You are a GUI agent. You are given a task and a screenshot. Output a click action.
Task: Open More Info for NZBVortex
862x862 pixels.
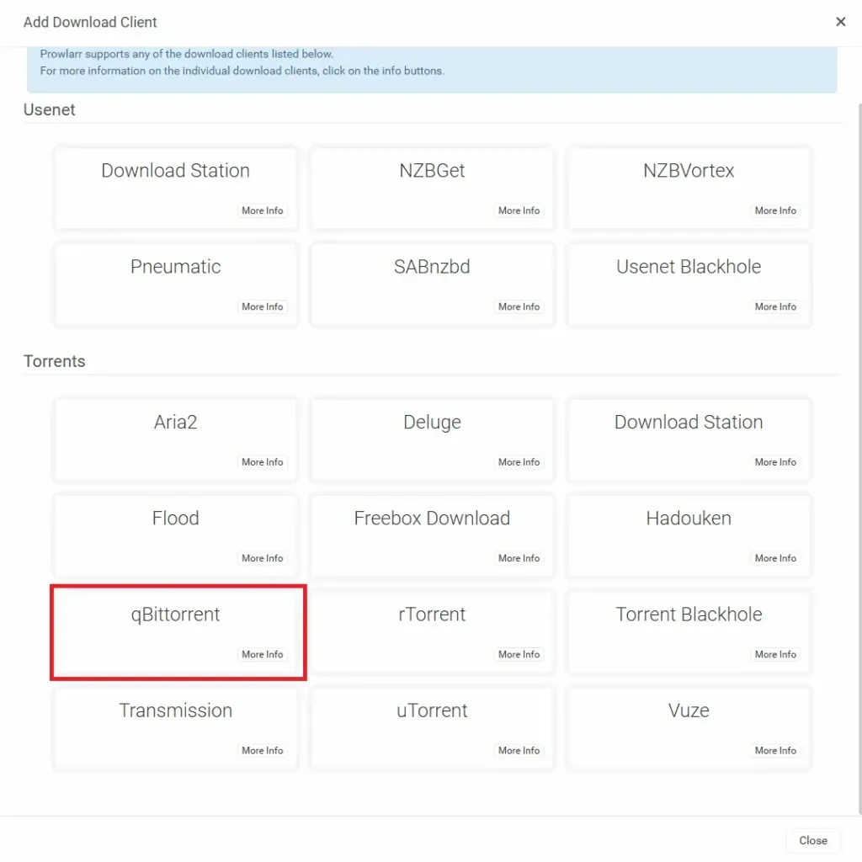775,210
